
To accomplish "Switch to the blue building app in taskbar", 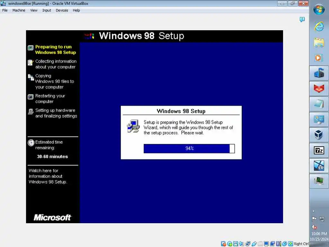I will (x=319, y=73).
